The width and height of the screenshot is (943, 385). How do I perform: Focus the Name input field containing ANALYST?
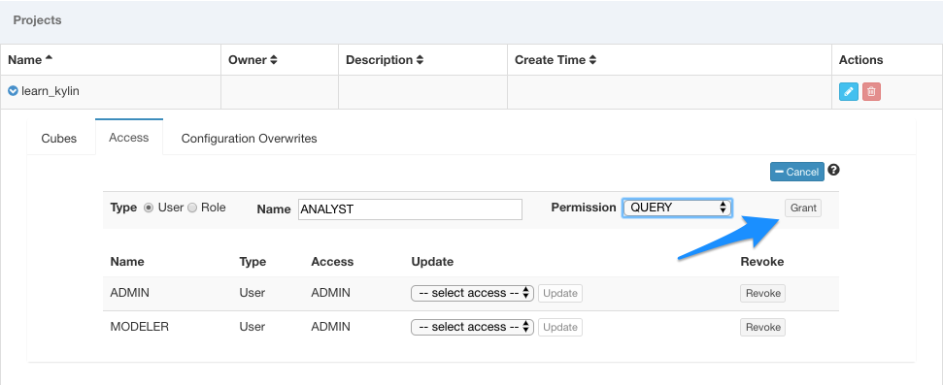pyautogui.click(x=410, y=209)
